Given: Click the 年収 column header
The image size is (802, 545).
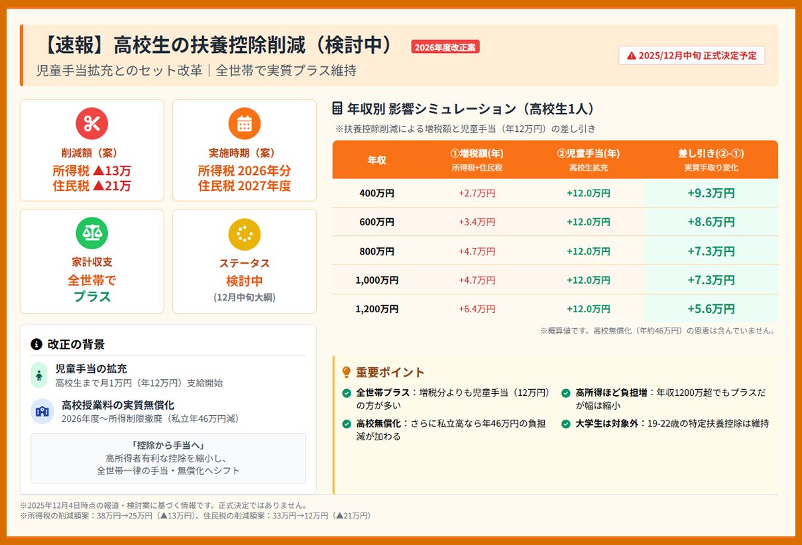Looking at the screenshot, I should click(x=376, y=160).
